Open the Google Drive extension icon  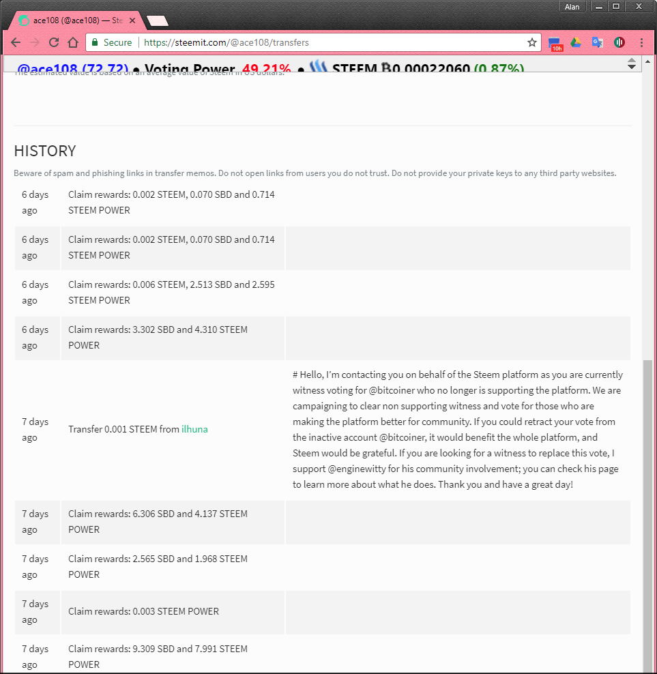point(576,42)
